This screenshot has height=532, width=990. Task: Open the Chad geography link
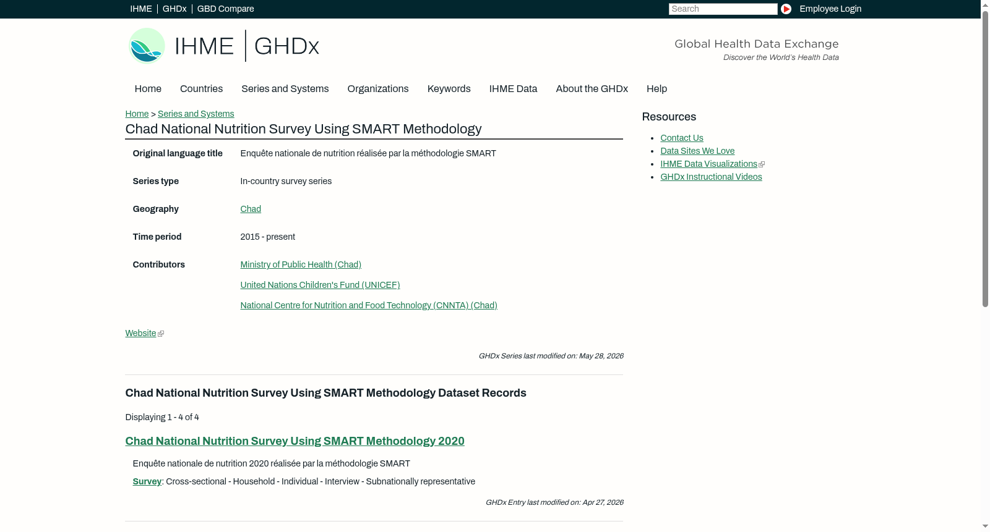[251, 209]
